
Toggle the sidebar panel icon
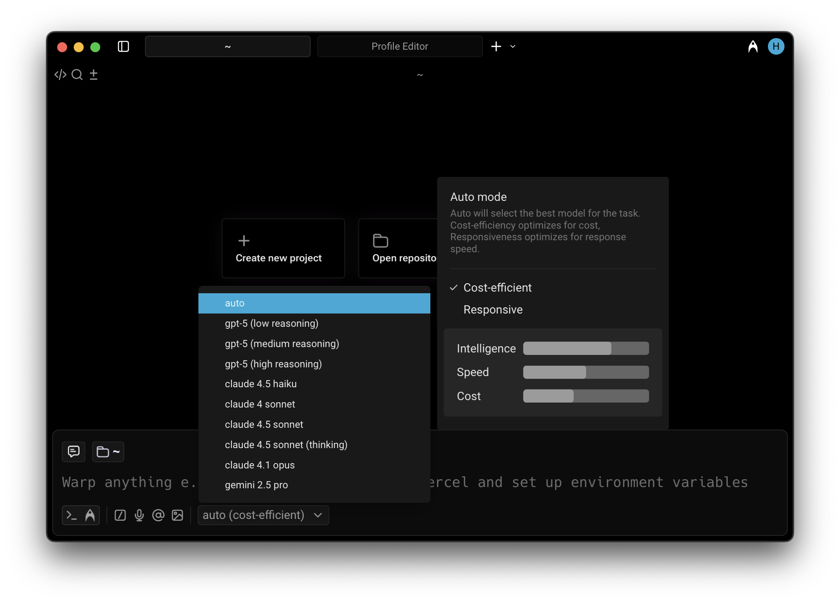pyautogui.click(x=123, y=46)
